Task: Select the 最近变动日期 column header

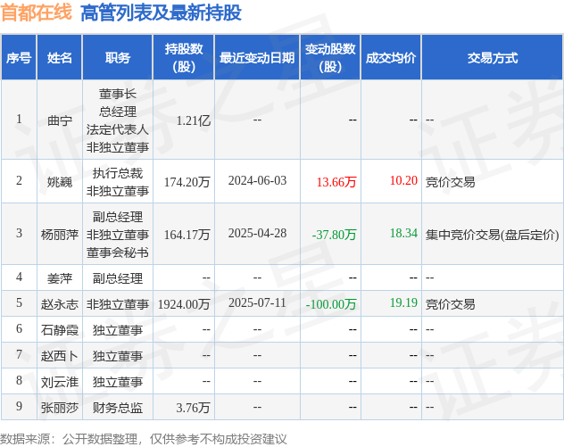Action: (257, 57)
